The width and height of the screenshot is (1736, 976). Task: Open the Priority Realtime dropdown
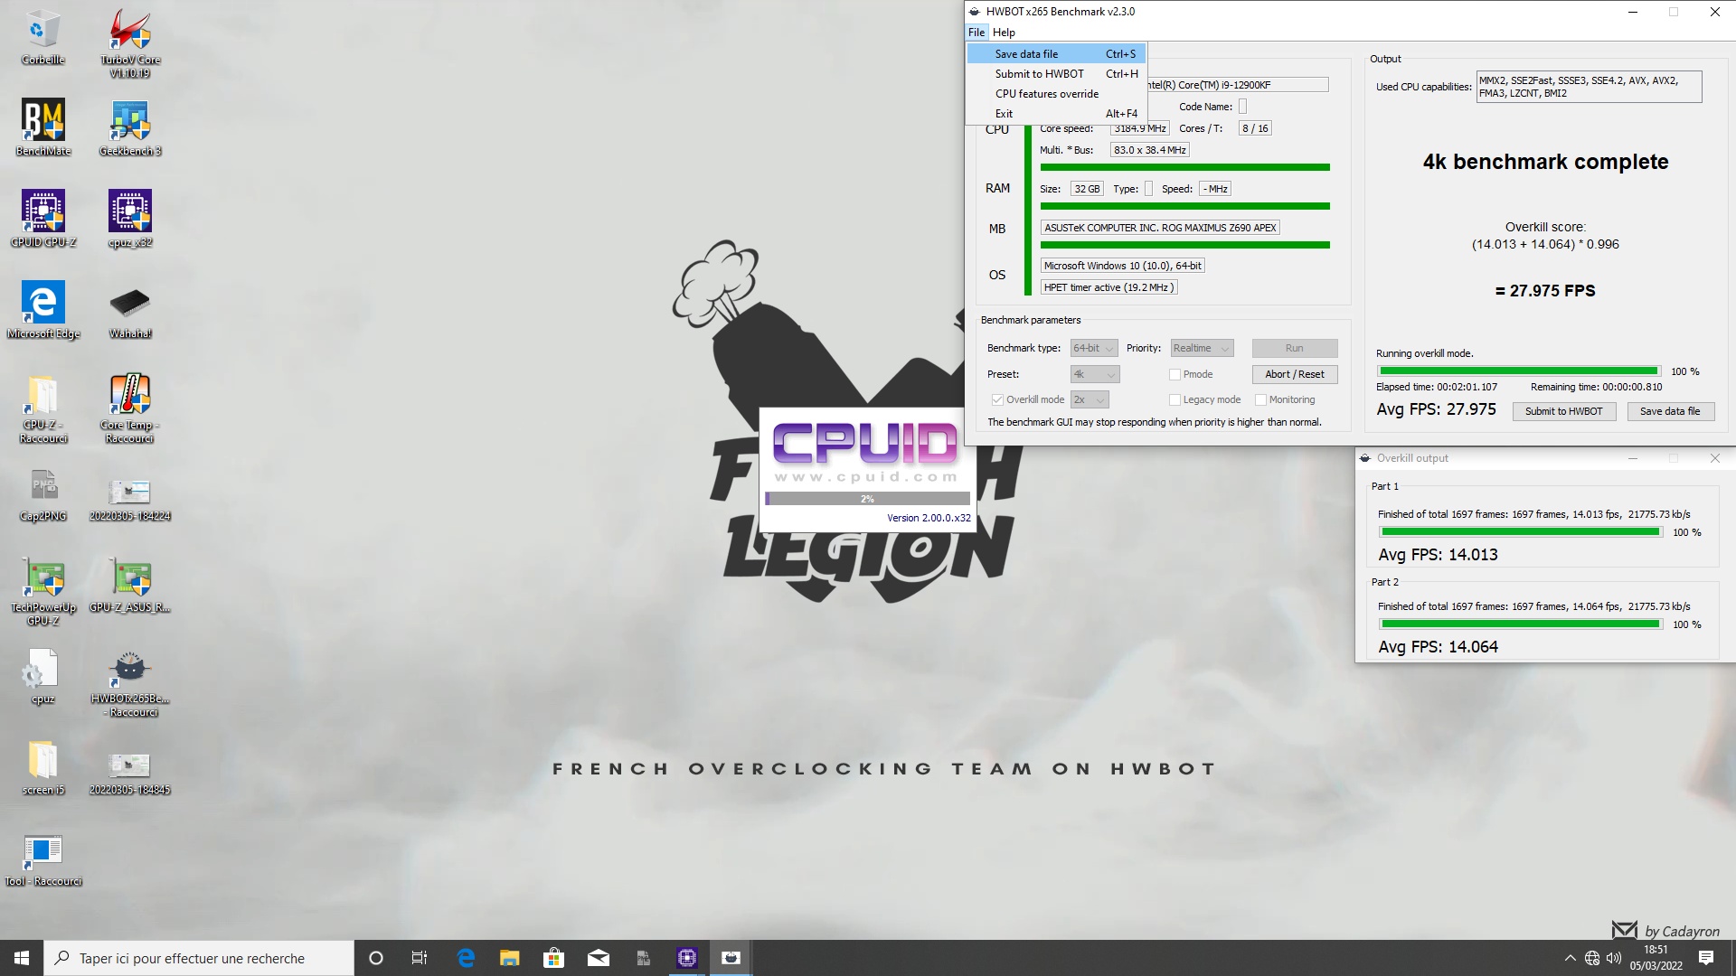[x=1202, y=348]
